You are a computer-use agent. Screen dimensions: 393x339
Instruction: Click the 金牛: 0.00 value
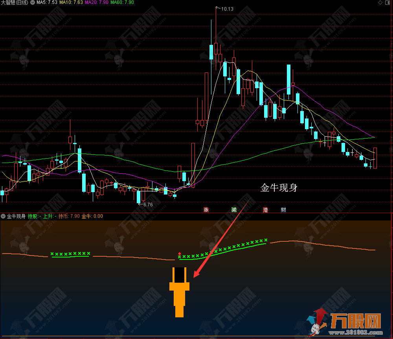[x=92, y=216]
